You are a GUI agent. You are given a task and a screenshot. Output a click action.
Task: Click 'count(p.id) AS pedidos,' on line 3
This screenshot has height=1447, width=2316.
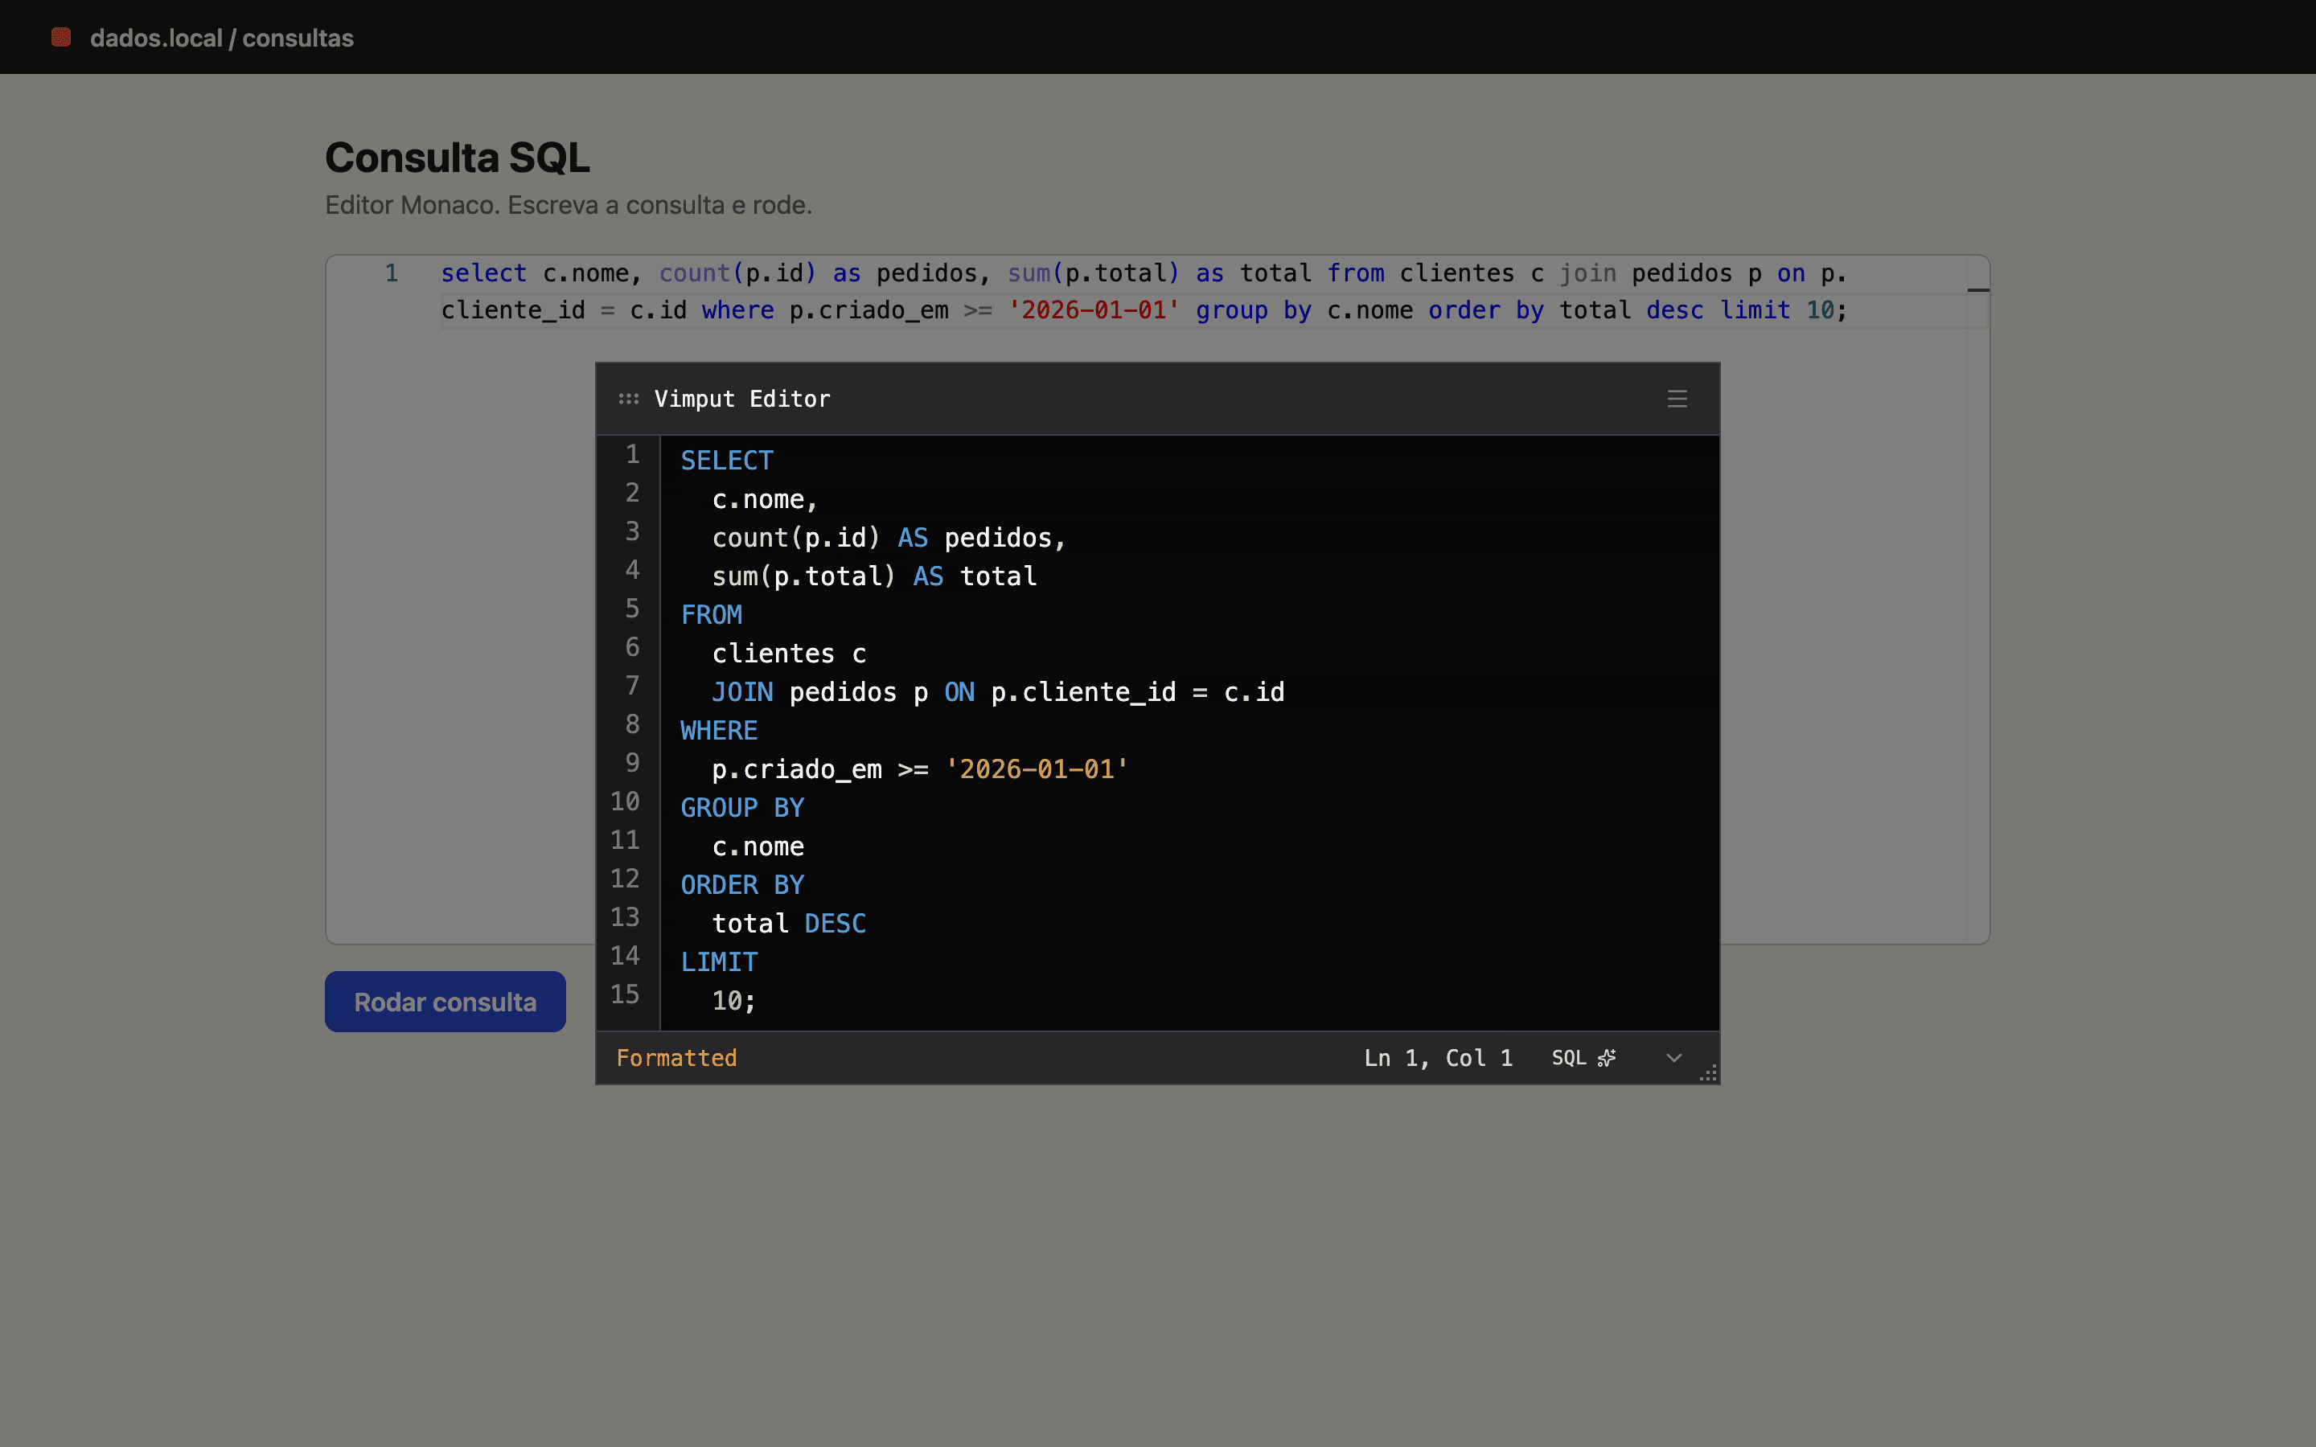click(x=889, y=538)
